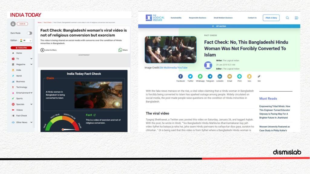The height and width of the screenshot is (174, 310).
Task: Click the SIGN IN button
Action: click(22, 24)
